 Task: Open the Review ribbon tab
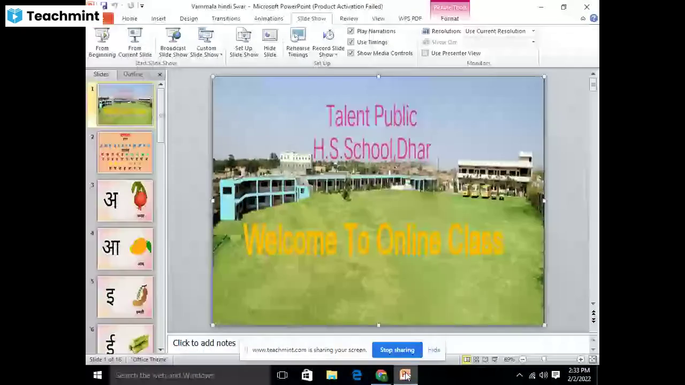point(349,18)
